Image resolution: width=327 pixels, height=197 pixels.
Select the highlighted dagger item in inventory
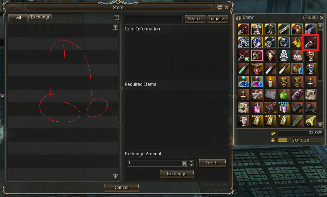310,42
